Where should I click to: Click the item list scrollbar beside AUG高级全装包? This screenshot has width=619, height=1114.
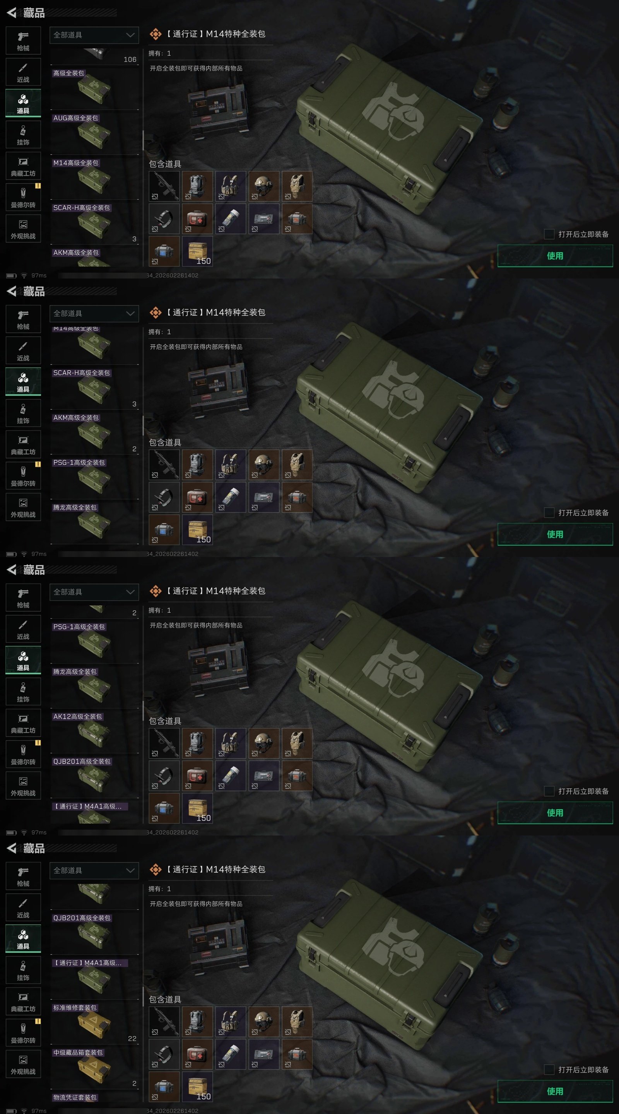tap(143, 140)
